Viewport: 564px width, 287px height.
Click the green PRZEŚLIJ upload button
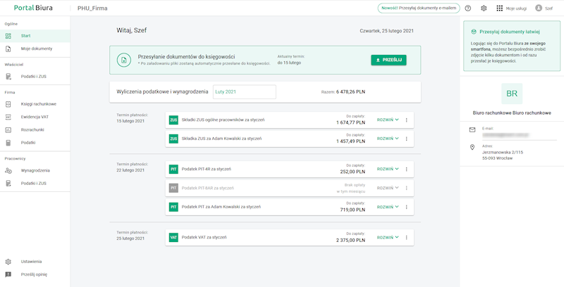388,60
